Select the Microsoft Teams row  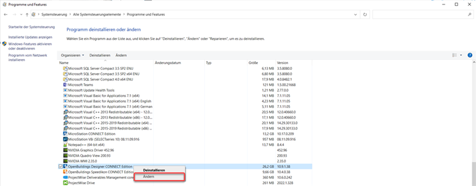coord(185,85)
